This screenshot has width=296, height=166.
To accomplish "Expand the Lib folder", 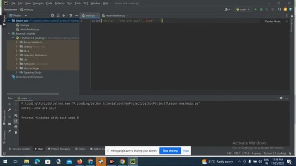I will [x=17, y=59].
